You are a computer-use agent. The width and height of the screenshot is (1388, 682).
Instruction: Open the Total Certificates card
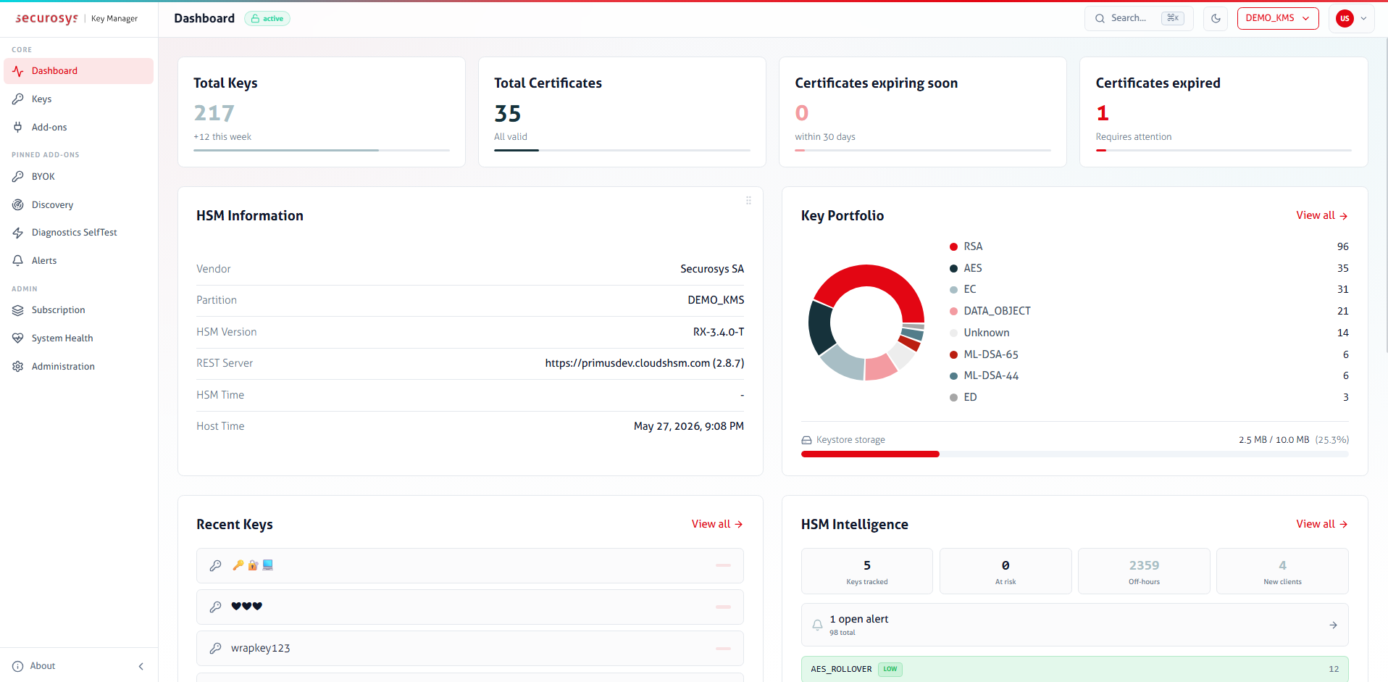tap(622, 112)
